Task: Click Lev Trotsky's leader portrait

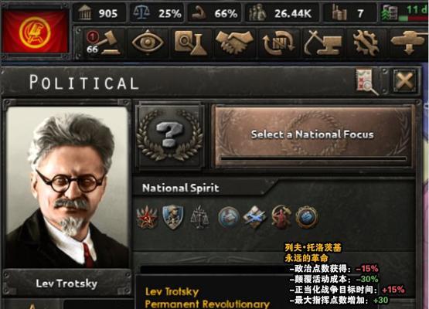Action: [67, 187]
